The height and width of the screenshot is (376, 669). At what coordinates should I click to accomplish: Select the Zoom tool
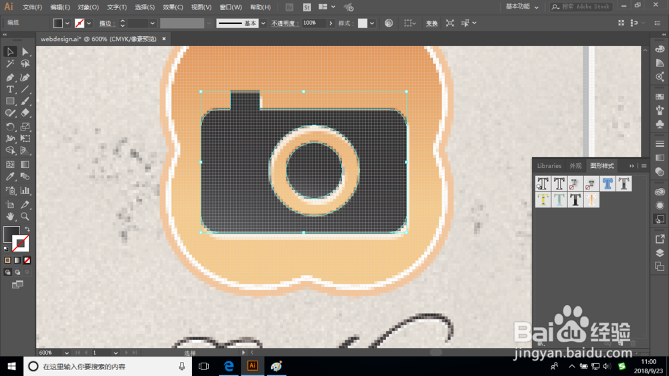pos(25,216)
